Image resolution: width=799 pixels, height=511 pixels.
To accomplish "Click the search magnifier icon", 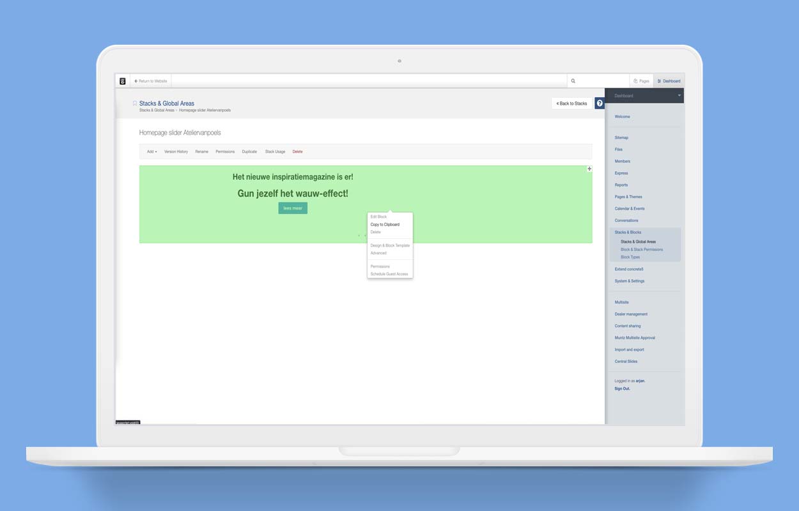I will (573, 81).
